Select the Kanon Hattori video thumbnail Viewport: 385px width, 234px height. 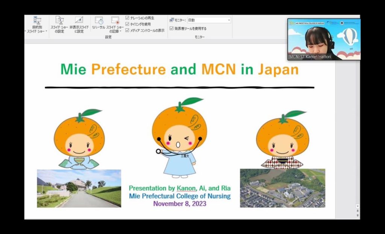pyautogui.click(x=324, y=40)
